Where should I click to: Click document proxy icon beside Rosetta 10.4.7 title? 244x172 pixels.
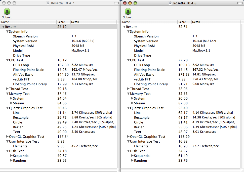pos(48,3)
